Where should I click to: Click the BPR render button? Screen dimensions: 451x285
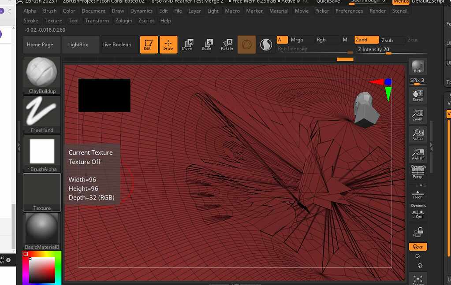[x=417, y=67]
